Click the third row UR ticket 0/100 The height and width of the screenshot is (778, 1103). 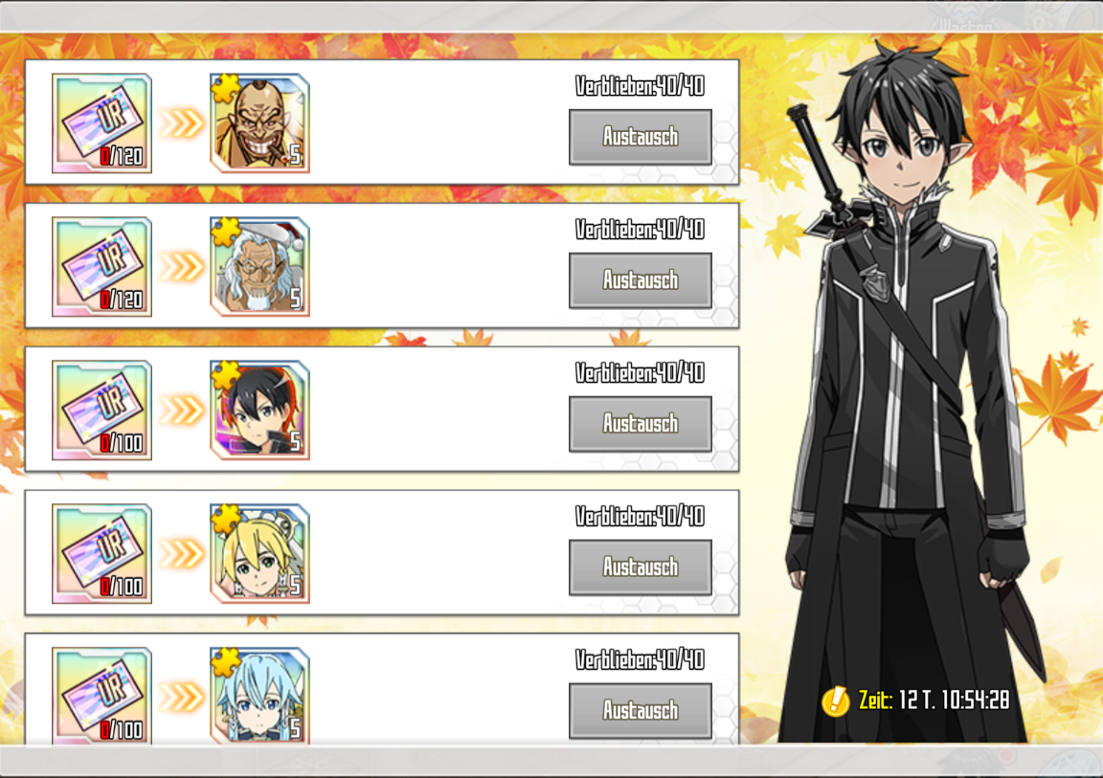tap(102, 410)
